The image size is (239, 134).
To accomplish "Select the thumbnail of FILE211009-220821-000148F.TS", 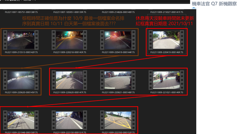I will click(x=118, y=80).
